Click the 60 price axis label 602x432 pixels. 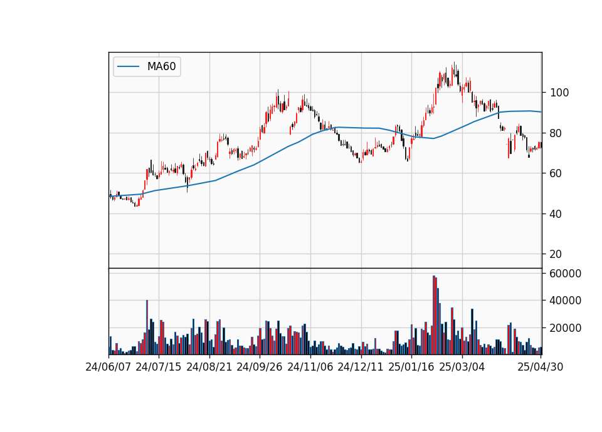(x=556, y=173)
